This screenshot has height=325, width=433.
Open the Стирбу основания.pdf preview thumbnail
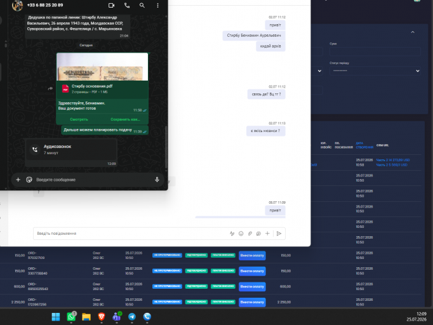click(102, 67)
